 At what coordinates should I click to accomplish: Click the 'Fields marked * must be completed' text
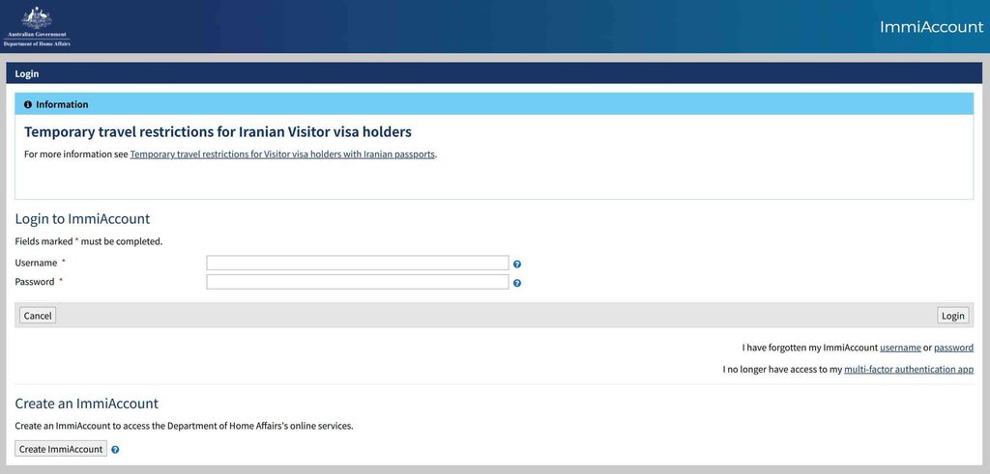pyautogui.click(x=88, y=241)
